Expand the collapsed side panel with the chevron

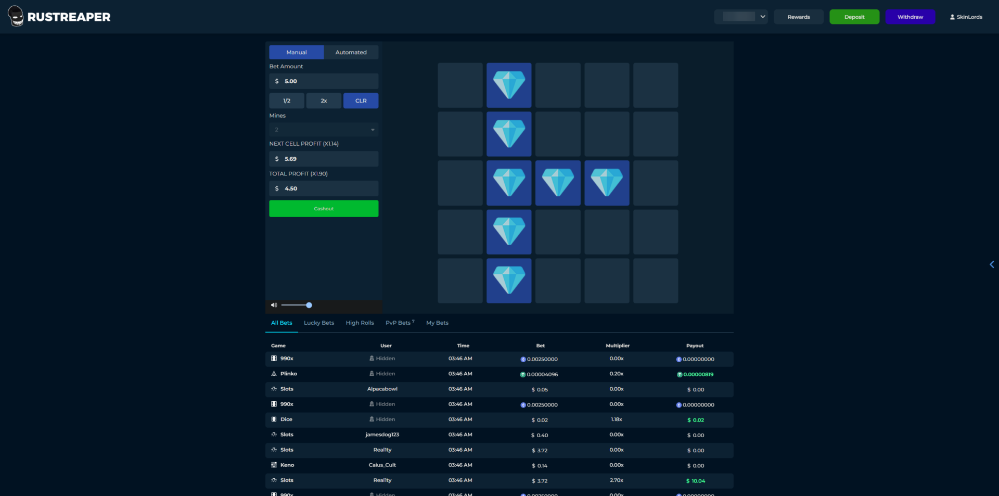pos(992,264)
